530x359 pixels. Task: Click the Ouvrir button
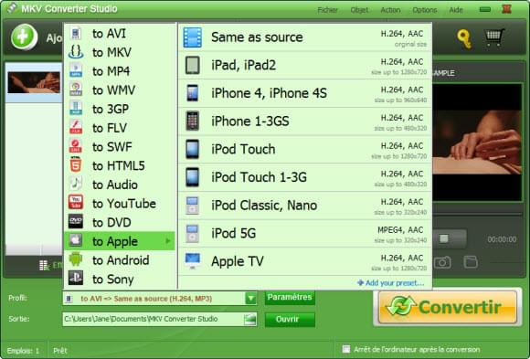[290, 319]
